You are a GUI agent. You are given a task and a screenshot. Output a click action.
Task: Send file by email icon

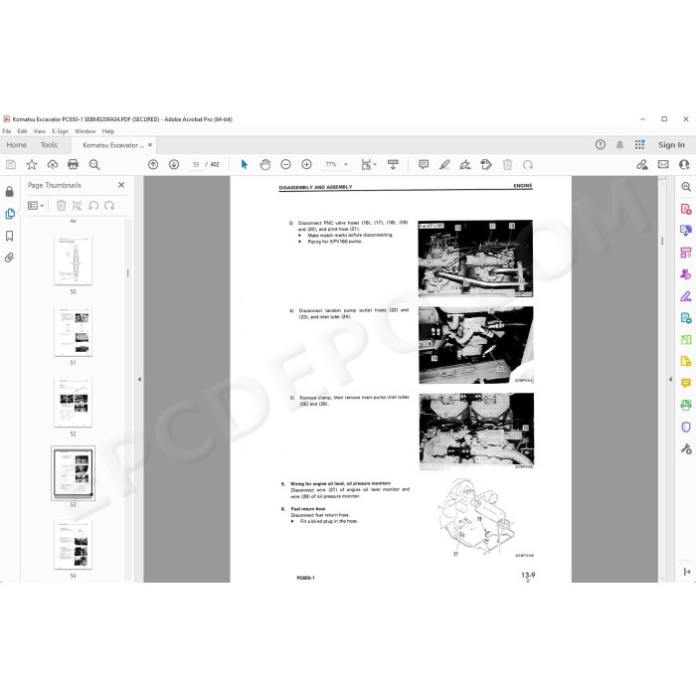663,165
